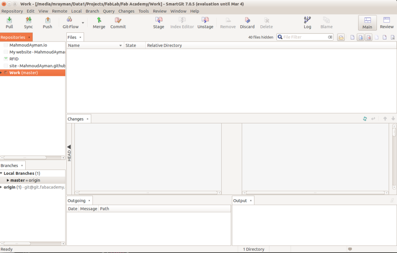Switch to the Review perspective
This screenshot has height=253, width=397.
(x=387, y=23)
